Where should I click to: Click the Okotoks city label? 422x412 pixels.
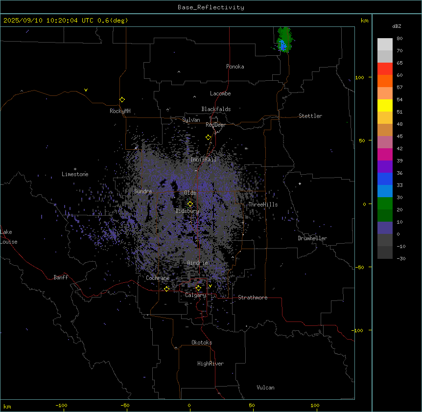click(x=202, y=343)
